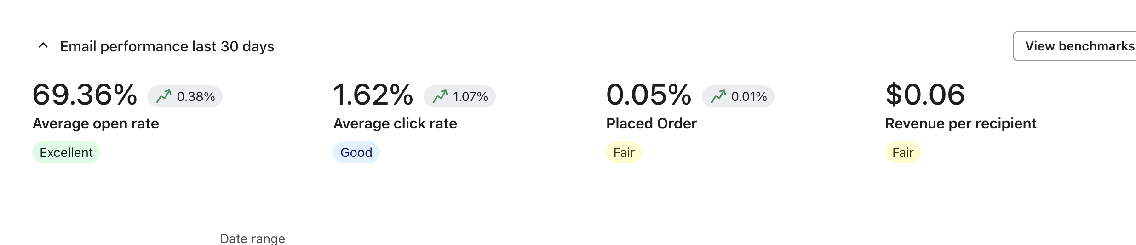Image resolution: width=1136 pixels, height=245 pixels.
Task: Click the Date range label
Action: click(252, 239)
